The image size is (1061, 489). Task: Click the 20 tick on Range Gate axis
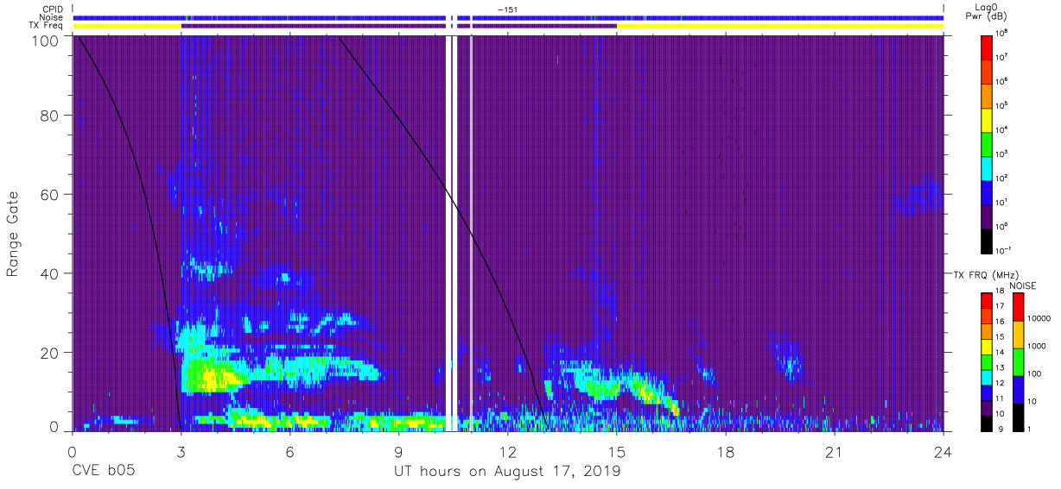click(x=48, y=353)
